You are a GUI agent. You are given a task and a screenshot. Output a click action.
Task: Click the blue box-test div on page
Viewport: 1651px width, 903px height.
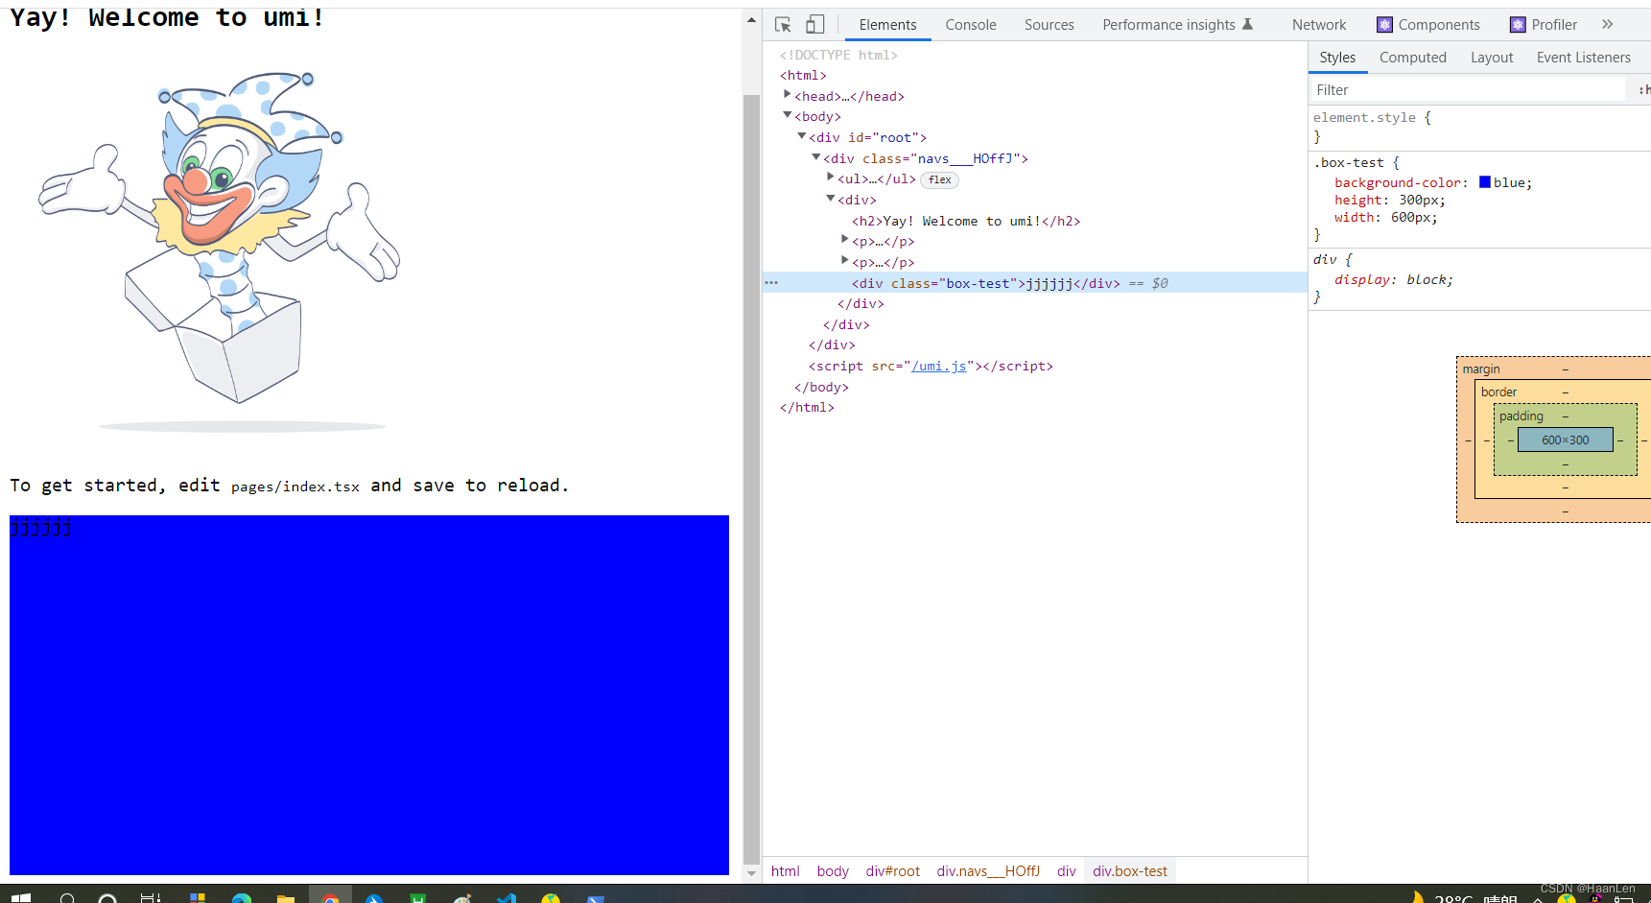click(369, 695)
